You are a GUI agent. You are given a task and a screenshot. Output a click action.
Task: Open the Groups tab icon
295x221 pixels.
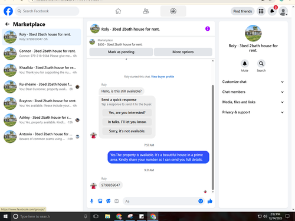coord(173,11)
